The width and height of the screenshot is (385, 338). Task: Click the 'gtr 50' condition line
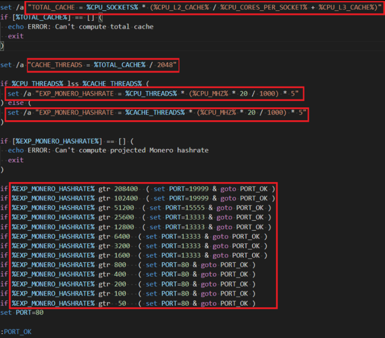[x=128, y=303]
